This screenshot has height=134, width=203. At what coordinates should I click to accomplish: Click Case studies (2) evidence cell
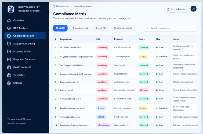click(x=122, y=125)
